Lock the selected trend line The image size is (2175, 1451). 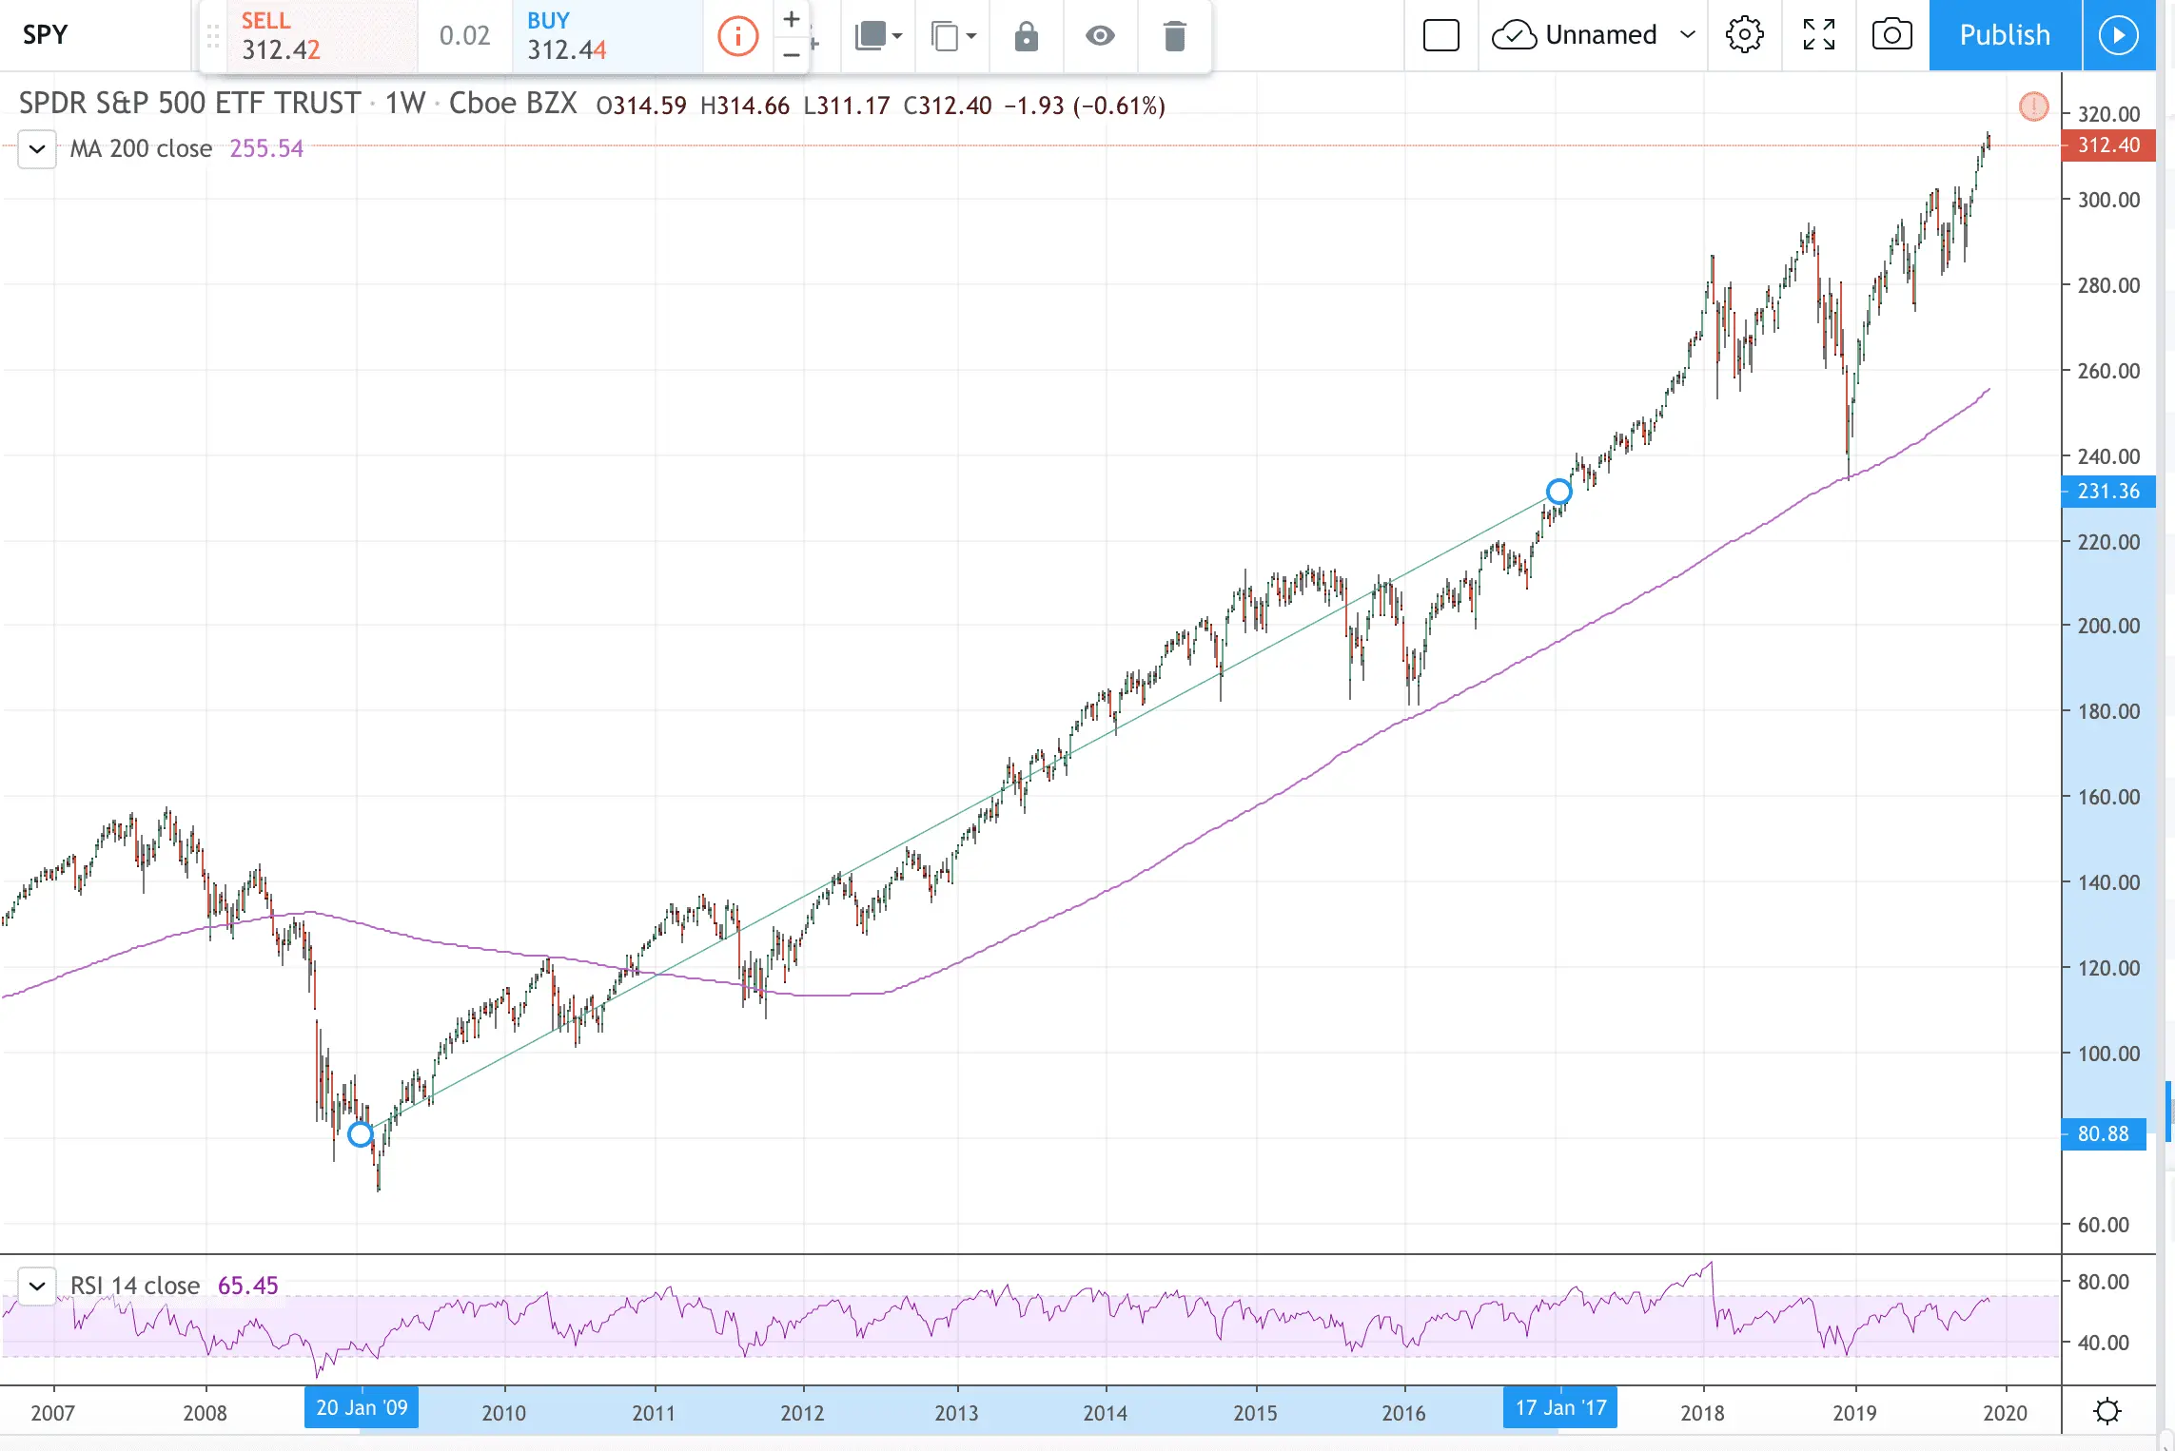tap(1026, 36)
